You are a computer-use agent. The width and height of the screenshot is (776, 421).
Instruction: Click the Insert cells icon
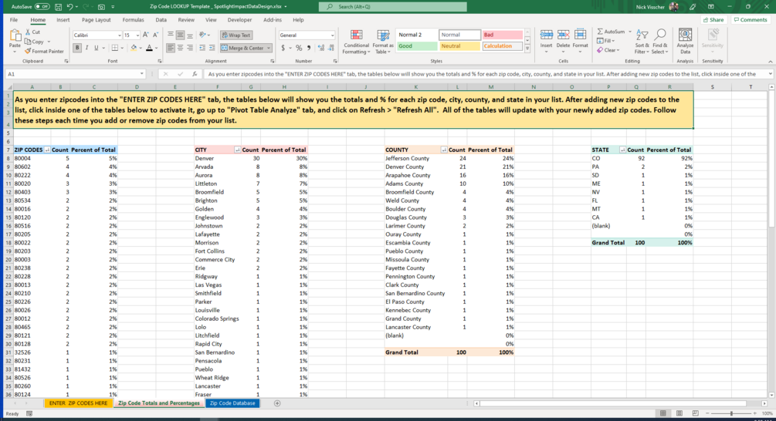click(547, 35)
